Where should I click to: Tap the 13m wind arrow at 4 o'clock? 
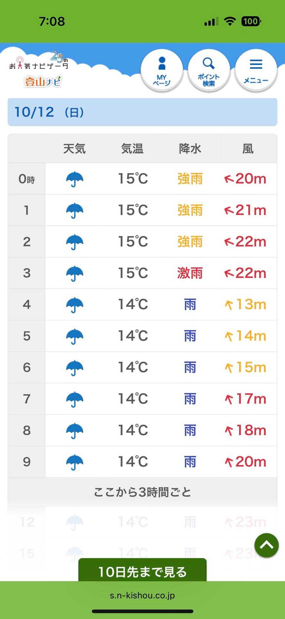pos(229,305)
